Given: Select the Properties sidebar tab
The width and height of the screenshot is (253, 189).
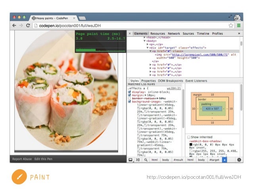Looking at the screenshot, I should click(148, 81).
